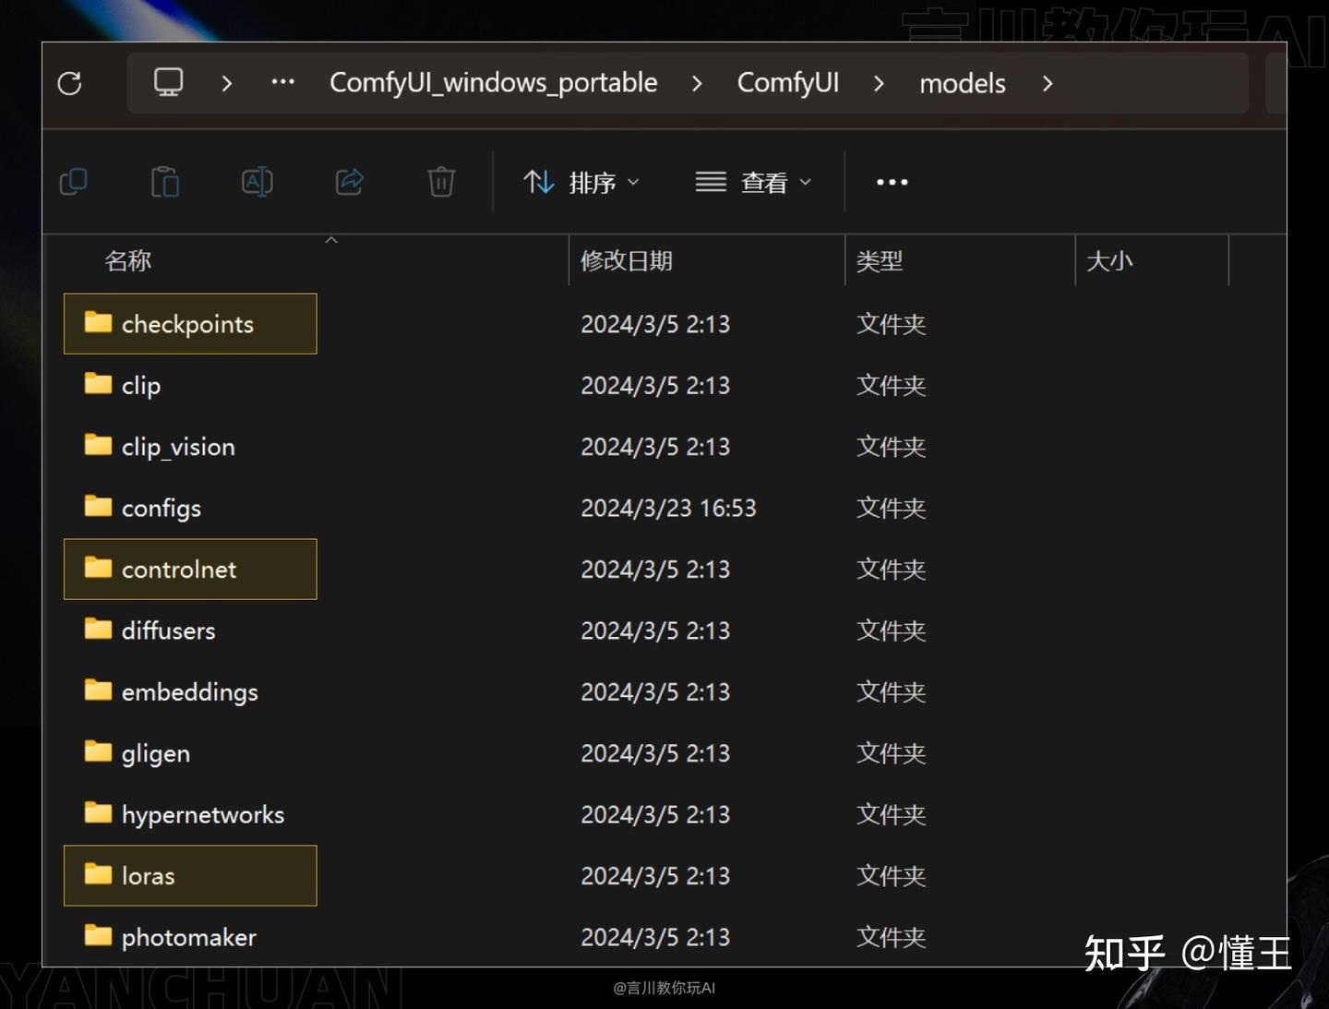Select the loras folder name
Image resolution: width=1329 pixels, height=1009 pixels.
[x=149, y=876]
